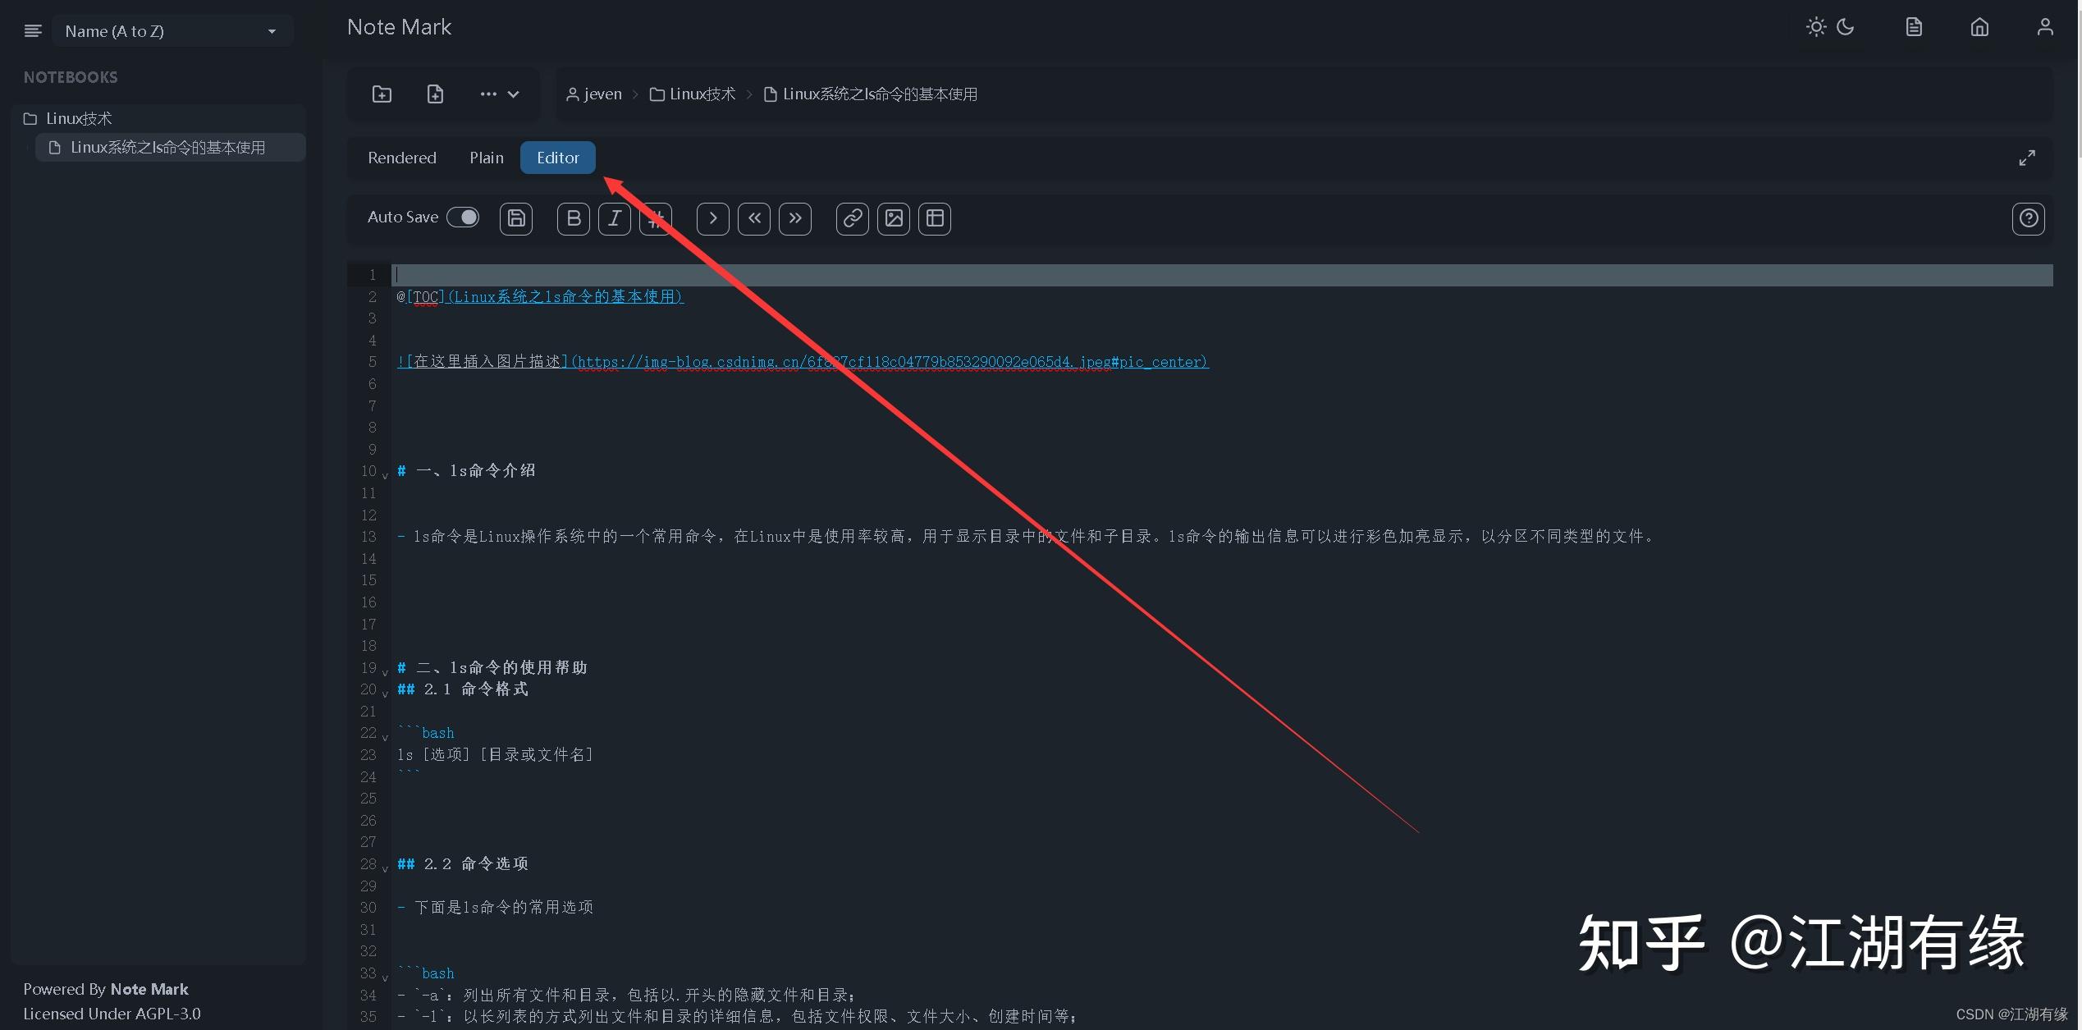Image resolution: width=2082 pixels, height=1030 pixels.
Task: Open the help icon in editor toolbar
Action: pyautogui.click(x=2028, y=219)
